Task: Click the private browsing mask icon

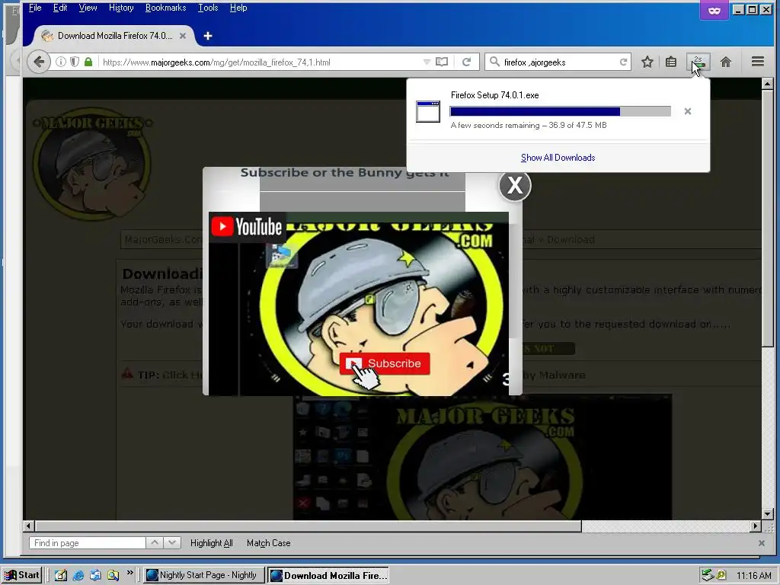Action: [x=714, y=11]
